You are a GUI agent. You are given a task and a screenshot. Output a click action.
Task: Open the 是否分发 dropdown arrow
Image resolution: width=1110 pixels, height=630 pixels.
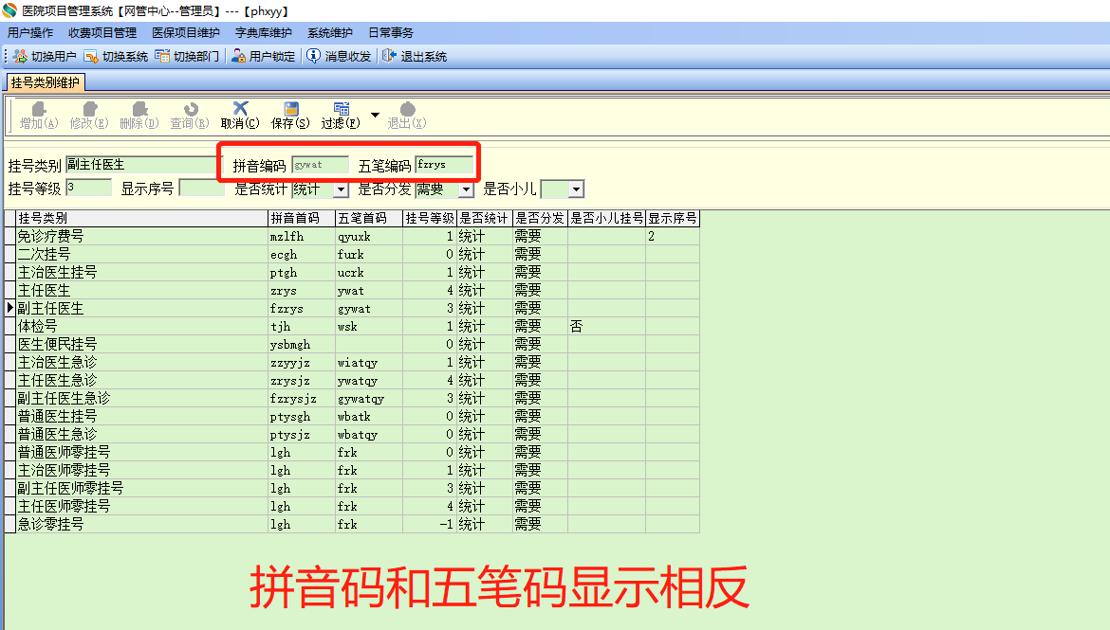(466, 189)
